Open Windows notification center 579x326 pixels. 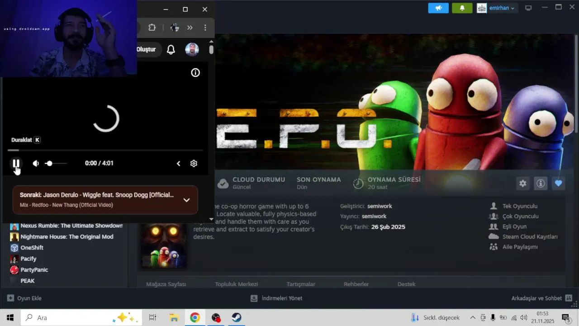click(x=565, y=317)
